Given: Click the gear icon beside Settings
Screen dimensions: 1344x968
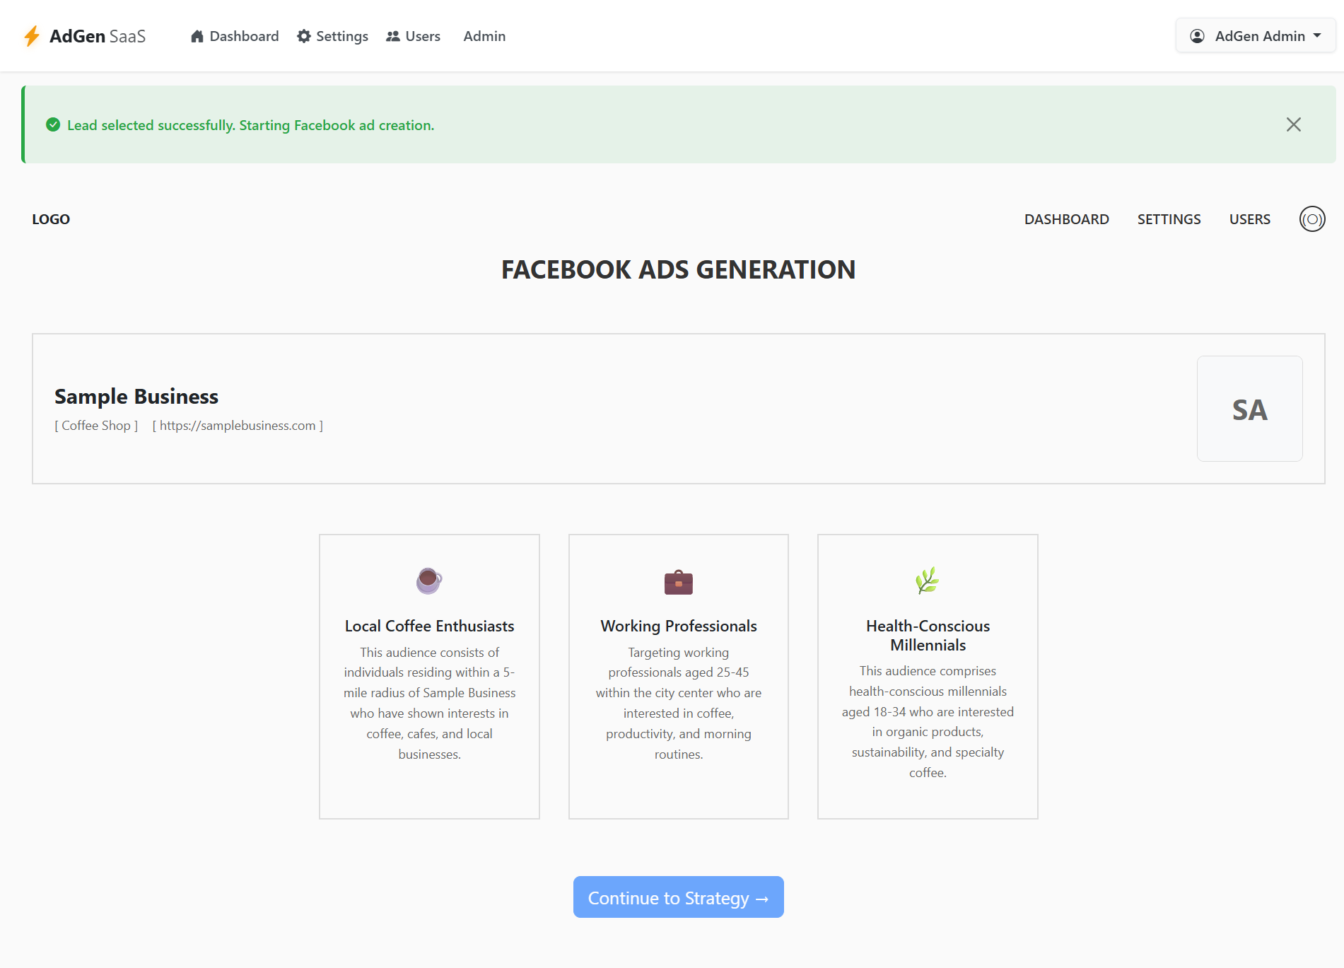Looking at the screenshot, I should (x=304, y=36).
